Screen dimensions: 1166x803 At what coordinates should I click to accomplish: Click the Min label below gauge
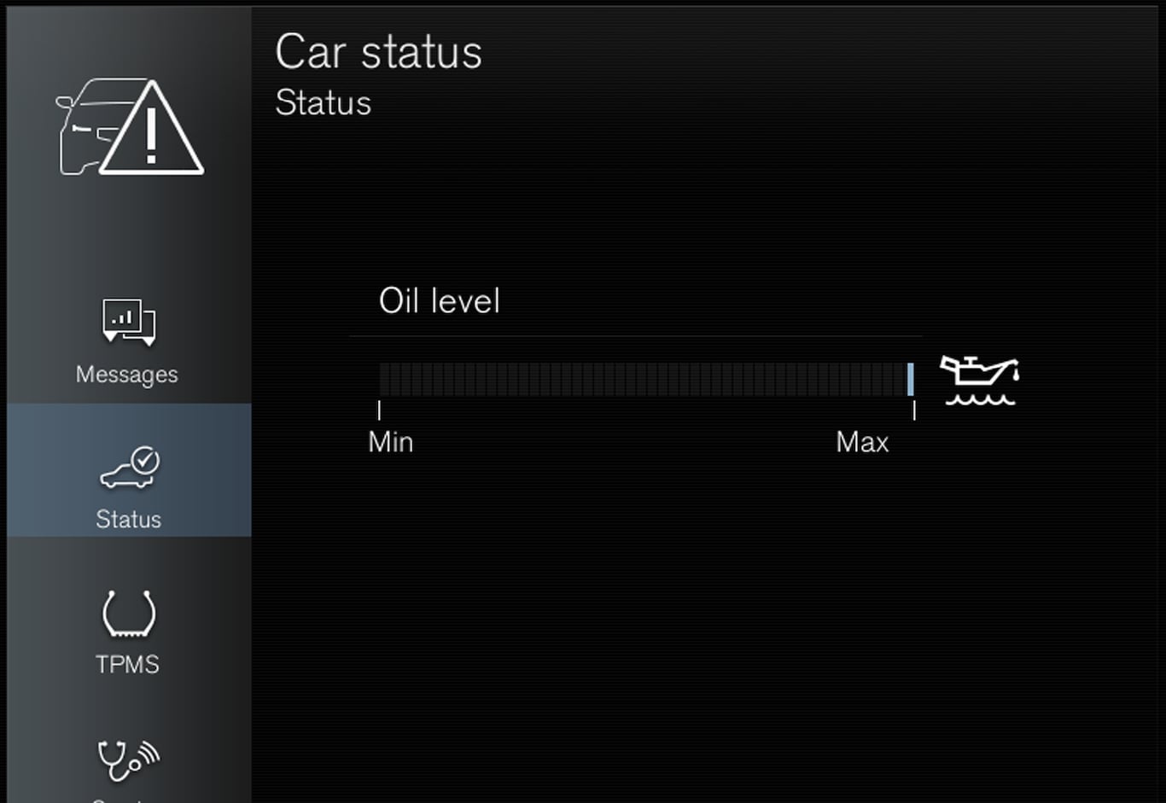click(390, 442)
